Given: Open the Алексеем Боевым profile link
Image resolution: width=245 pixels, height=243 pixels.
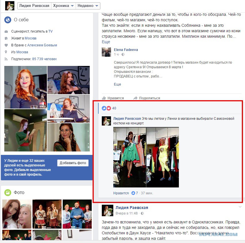Looking at the screenshot, I should tap(42, 45).
